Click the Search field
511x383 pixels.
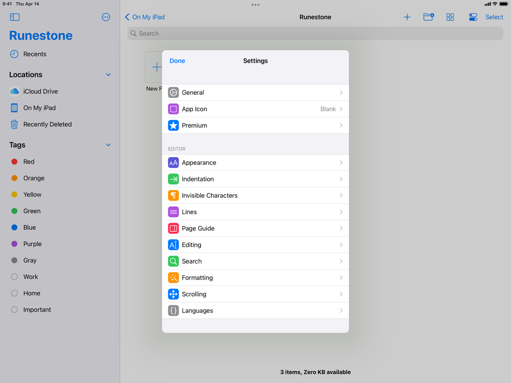[315, 34]
